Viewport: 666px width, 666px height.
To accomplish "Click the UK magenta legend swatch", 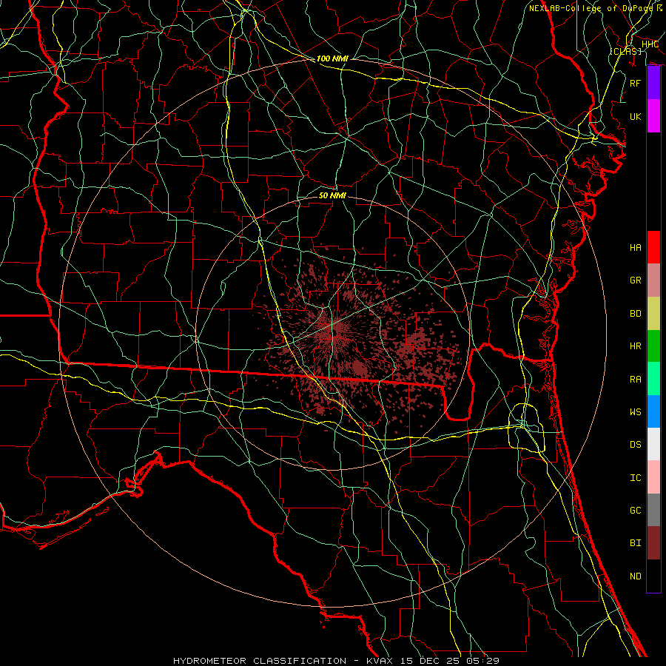I will 653,116.
